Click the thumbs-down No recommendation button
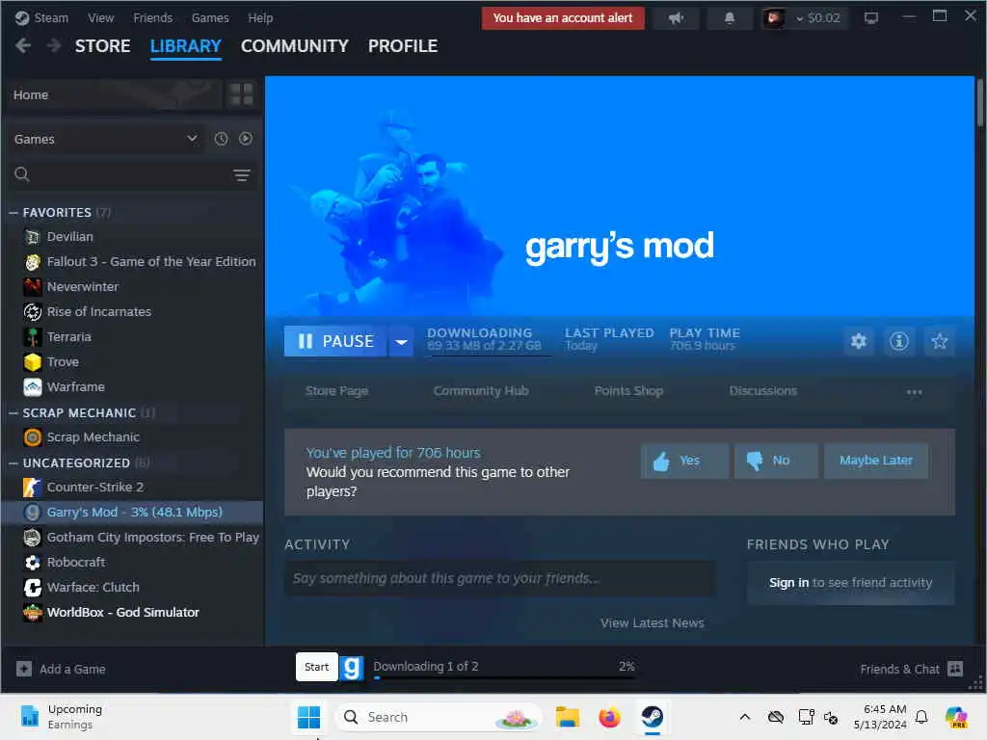 point(776,461)
